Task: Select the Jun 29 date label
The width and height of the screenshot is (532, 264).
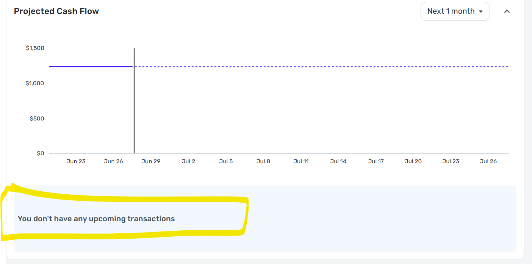Action: click(151, 161)
